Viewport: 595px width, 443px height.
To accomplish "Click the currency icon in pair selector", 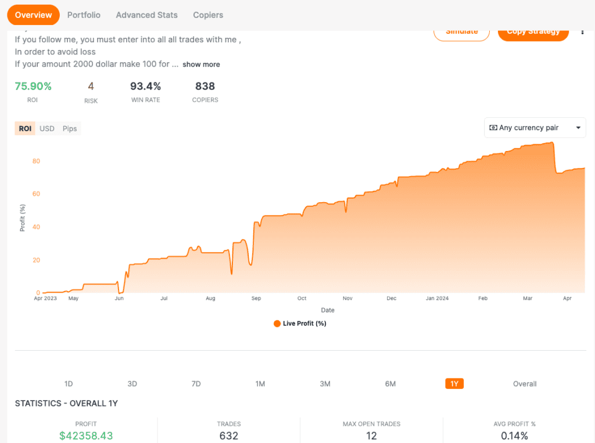I will pyautogui.click(x=493, y=128).
